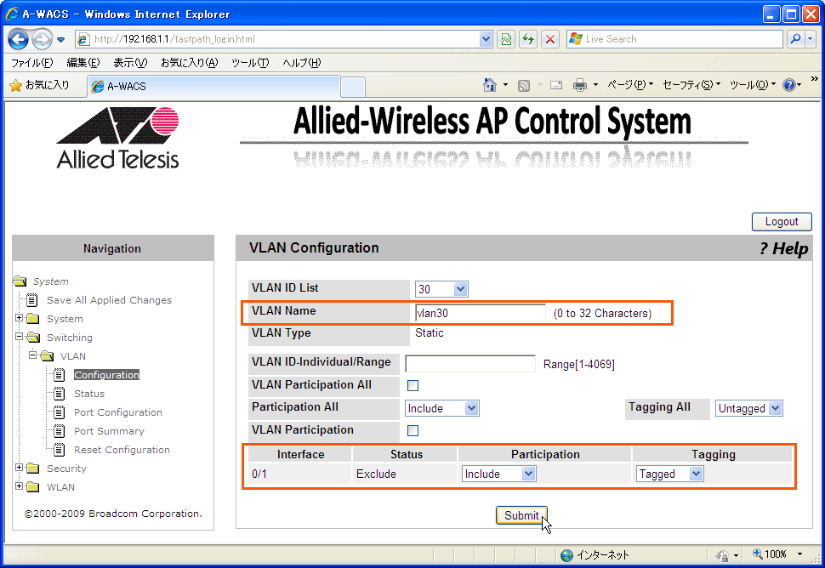Click the Help question mark icon in command bar
Viewport: 825px width, 568px height.
788,85
